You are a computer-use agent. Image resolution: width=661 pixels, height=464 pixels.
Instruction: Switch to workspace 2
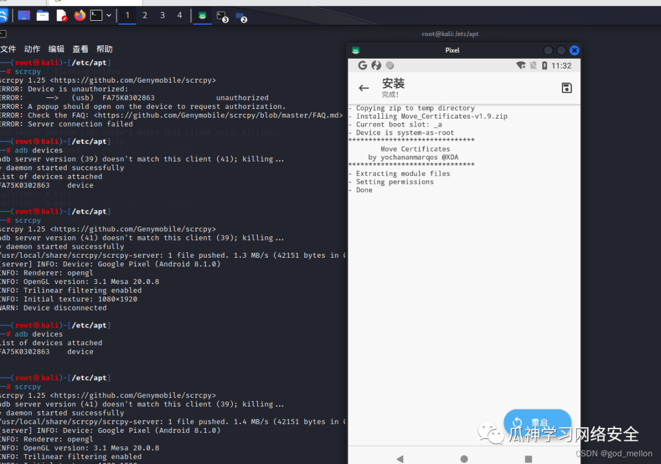145,15
